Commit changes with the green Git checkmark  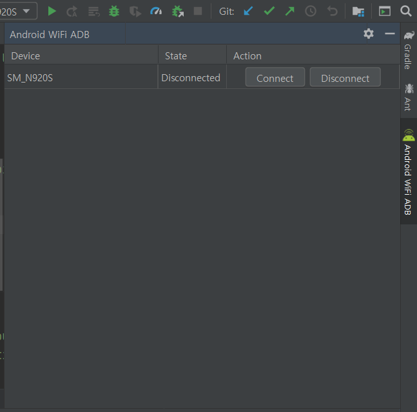[x=269, y=11]
